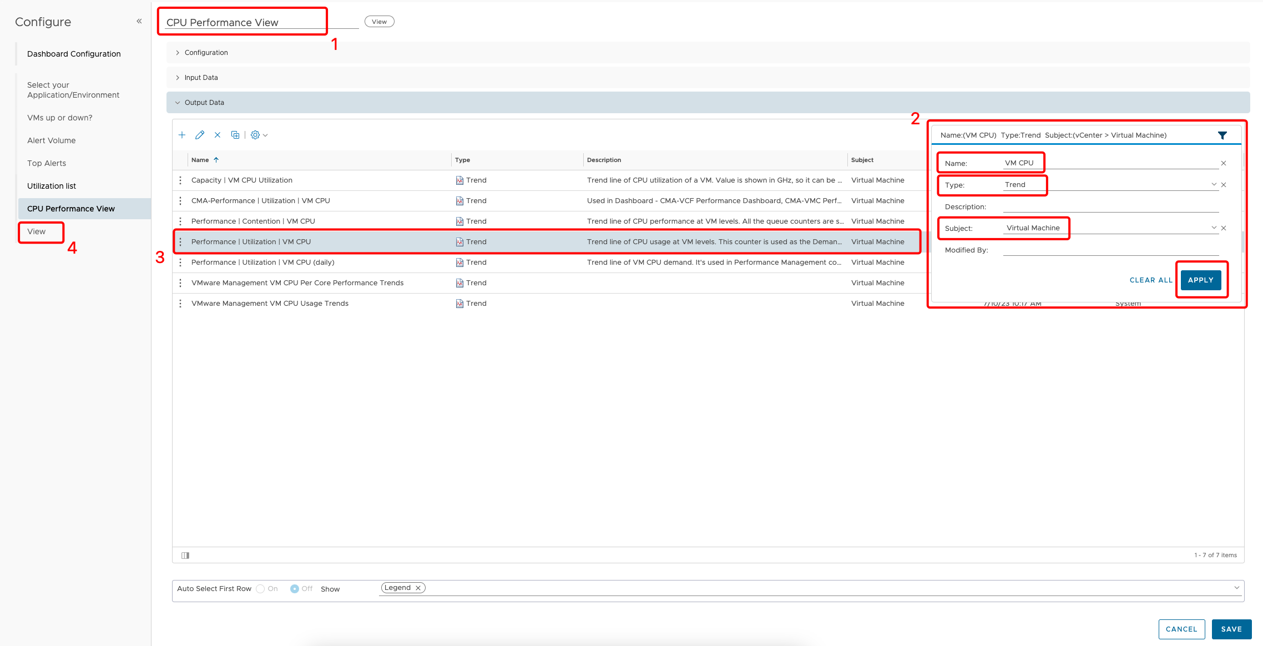1263x646 pixels.
Task: Add a new view with the plus icon
Action: click(182, 135)
